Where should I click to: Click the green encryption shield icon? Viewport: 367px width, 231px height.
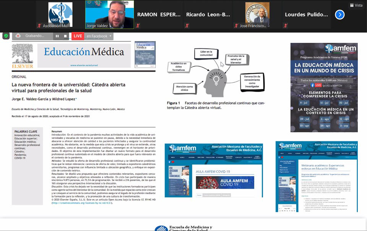click(6, 36)
